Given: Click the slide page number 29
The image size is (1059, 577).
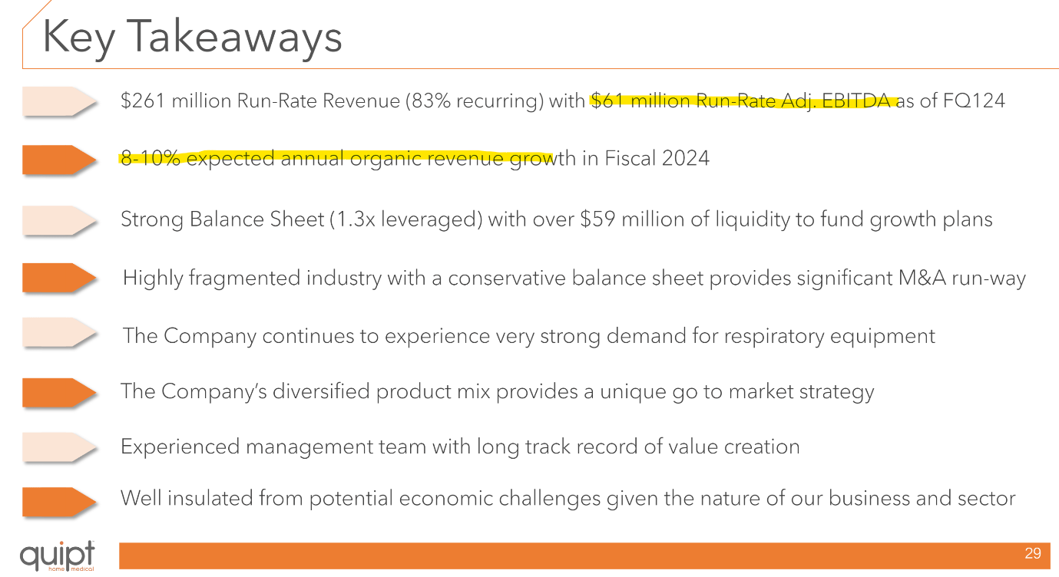Looking at the screenshot, I should pos(1032,554).
